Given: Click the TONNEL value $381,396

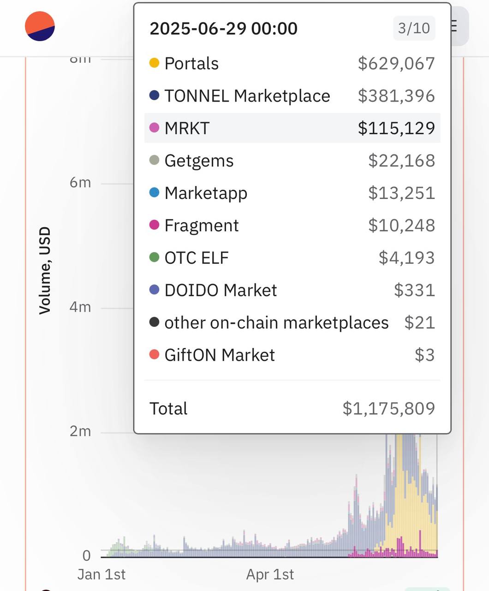Looking at the screenshot, I should click(x=396, y=96).
